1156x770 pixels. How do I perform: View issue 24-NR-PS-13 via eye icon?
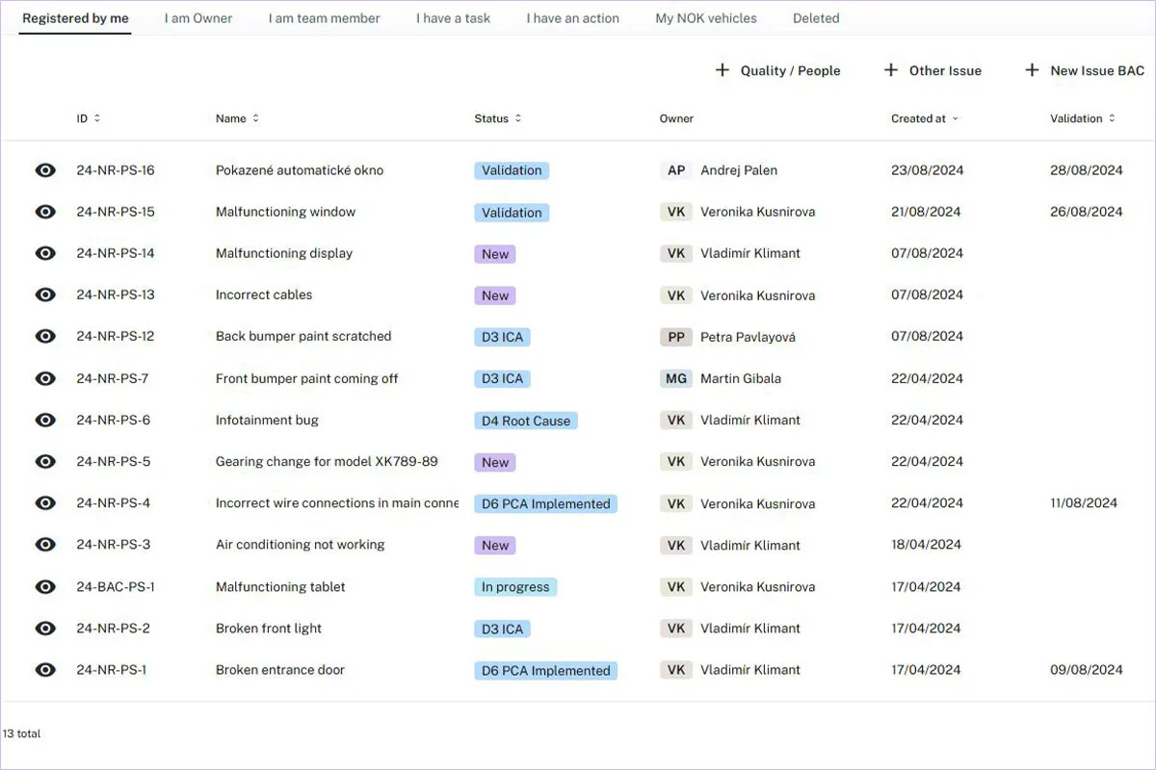tap(45, 295)
